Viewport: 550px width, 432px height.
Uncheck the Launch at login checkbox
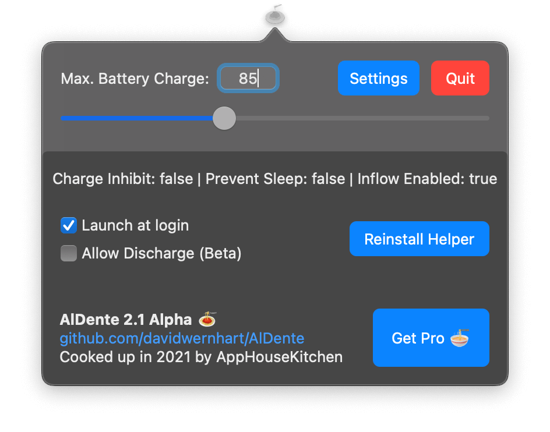[x=69, y=225]
